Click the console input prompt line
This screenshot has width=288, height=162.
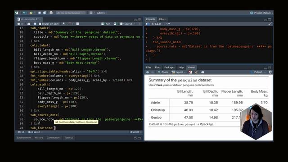208,59
